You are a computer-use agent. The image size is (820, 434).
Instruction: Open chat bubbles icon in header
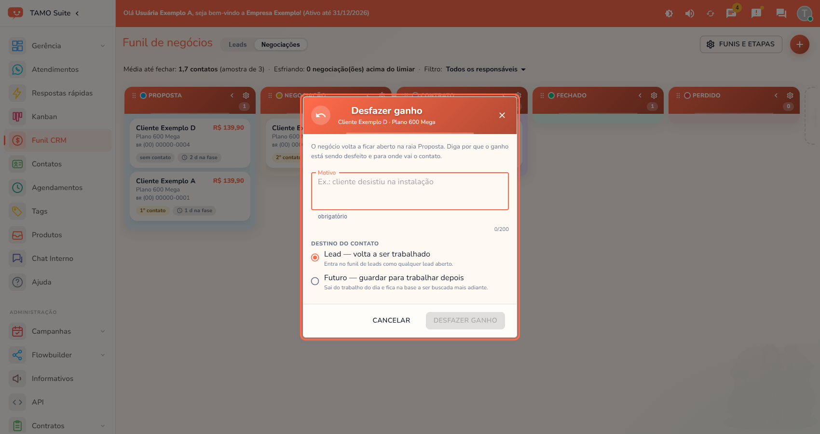point(781,14)
